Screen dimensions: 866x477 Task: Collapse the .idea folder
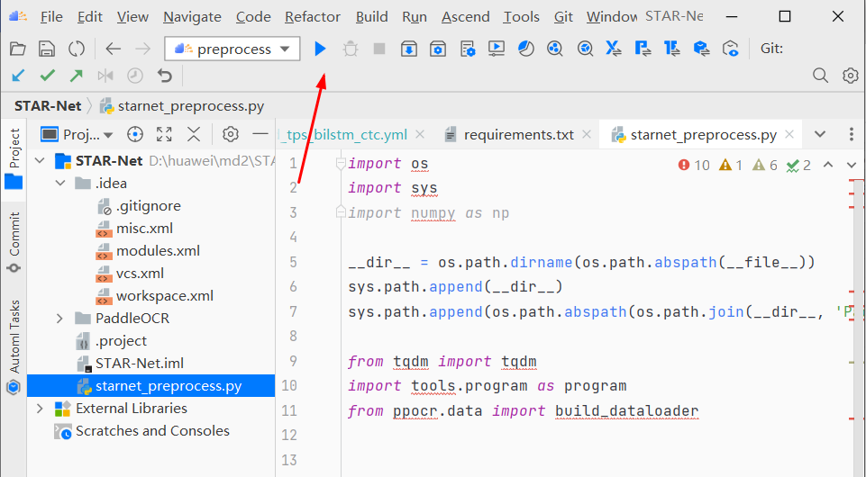[60, 184]
